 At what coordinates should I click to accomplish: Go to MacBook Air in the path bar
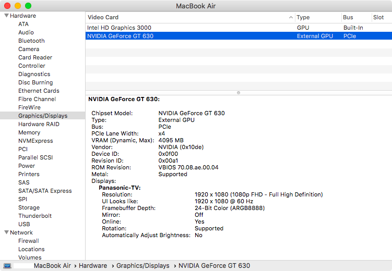(52, 266)
